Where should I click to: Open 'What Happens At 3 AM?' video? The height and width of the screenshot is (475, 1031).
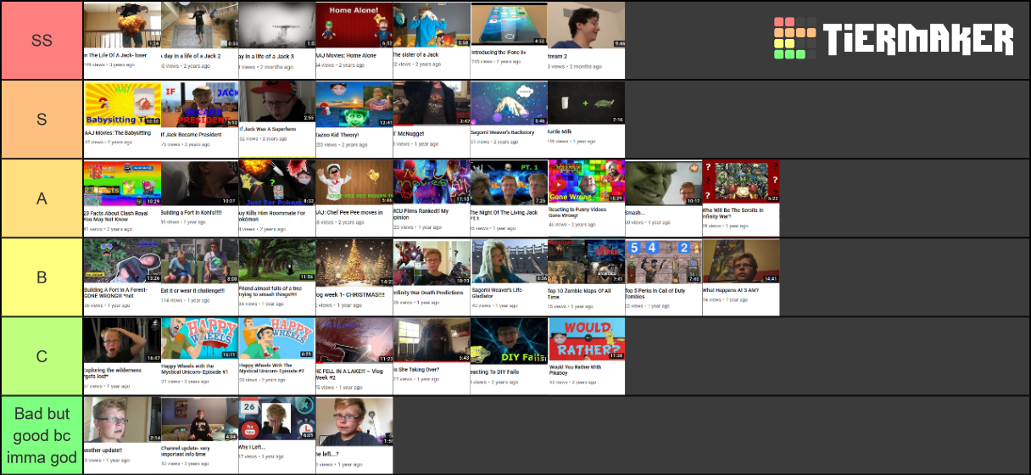coord(740,277)
